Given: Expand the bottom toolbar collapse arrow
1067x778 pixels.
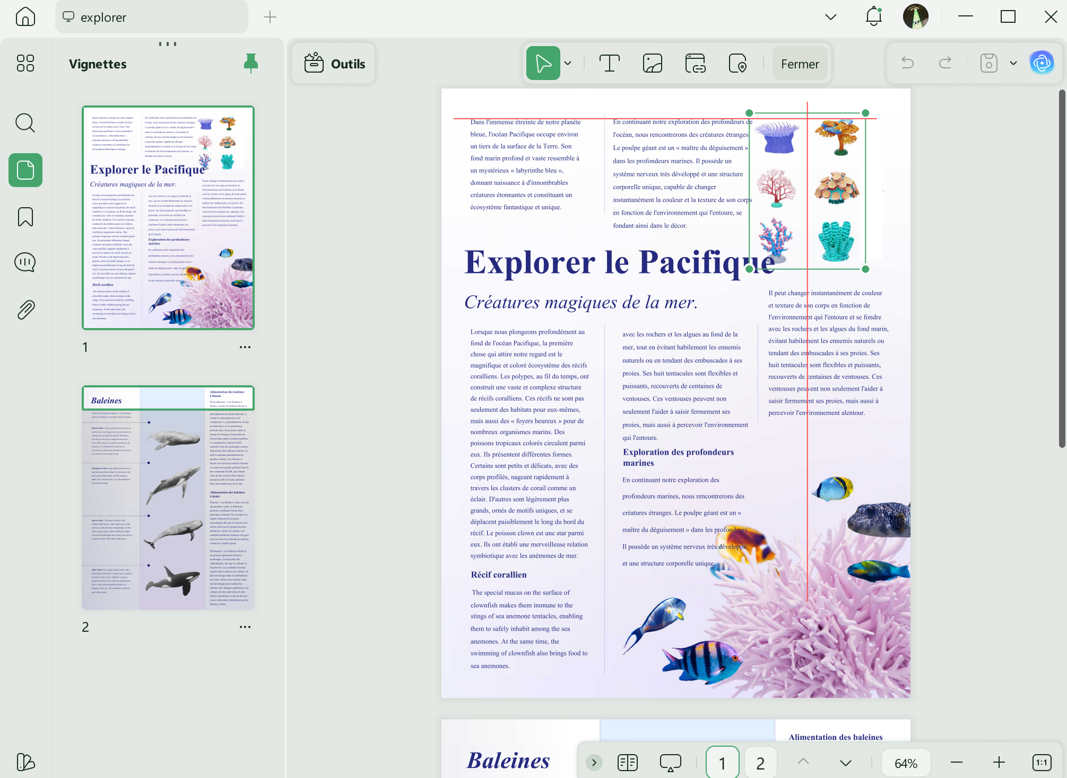Looking at the screenshot, I should (x=594, y=763).
